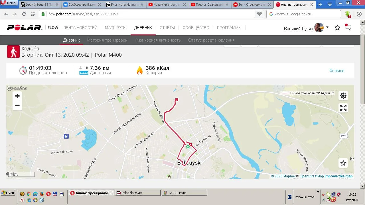Click the star icon on the map
Viewport: 365px width, 205px height.
pos(343,163)
